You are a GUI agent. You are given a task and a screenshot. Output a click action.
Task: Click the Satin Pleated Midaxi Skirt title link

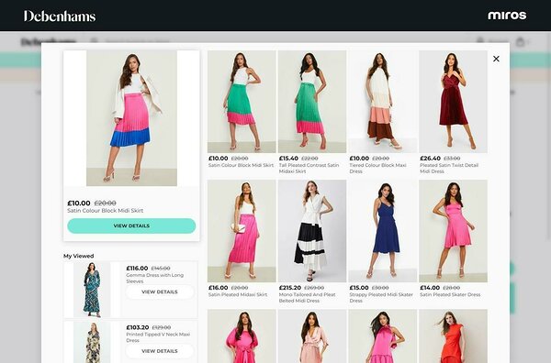pyautogui.click(x=238, y=294)
